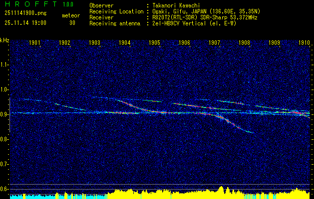Click the 1903 time marker
This screenshot has width=314, height=199.
click(94, 42)
